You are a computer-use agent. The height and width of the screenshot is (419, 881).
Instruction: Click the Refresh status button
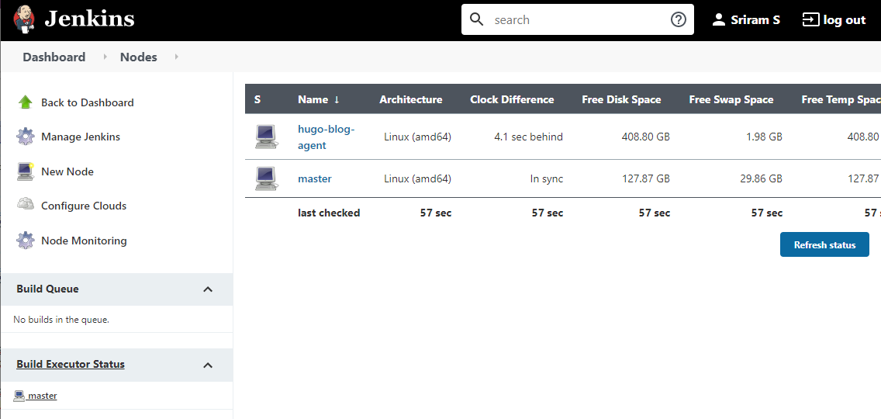824,244
